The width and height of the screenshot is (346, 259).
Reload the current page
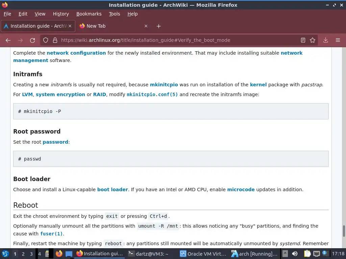[32, 40]
